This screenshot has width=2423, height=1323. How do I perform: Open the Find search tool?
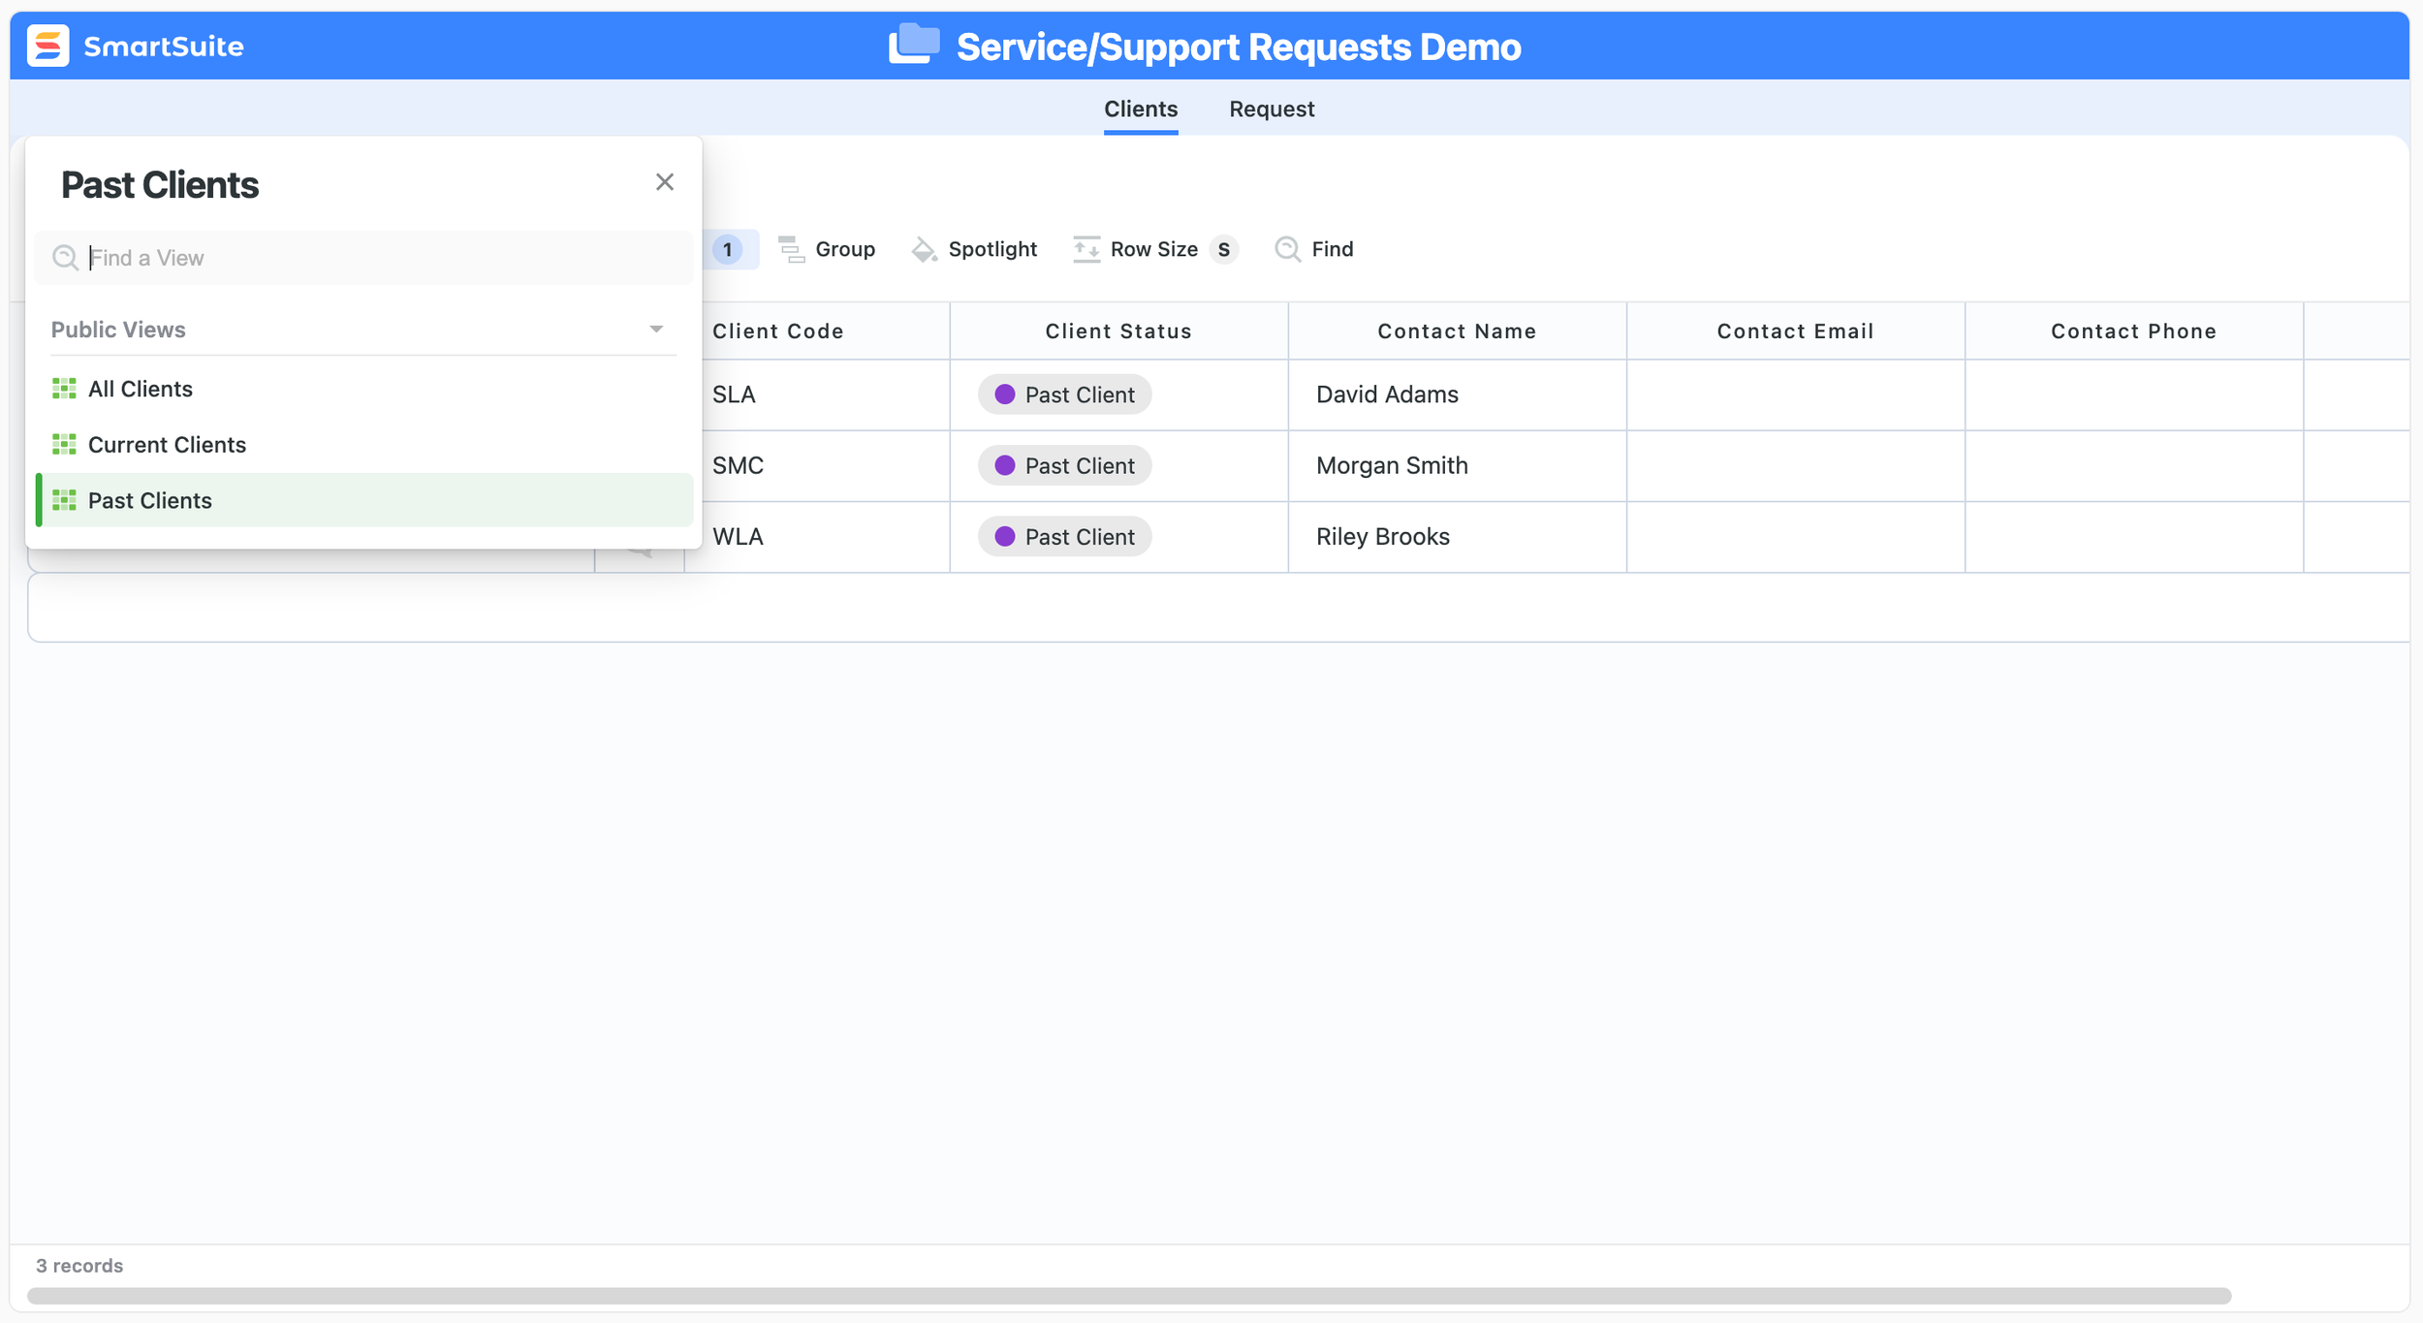pos(1314,249)
